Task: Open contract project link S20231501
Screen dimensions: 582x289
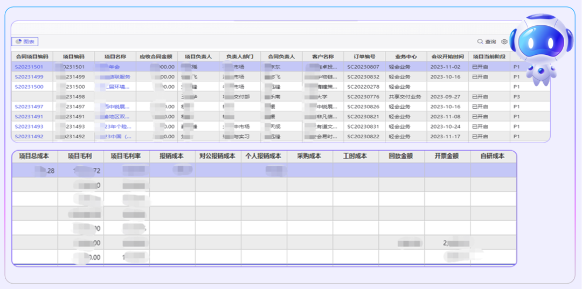Action: coord(29,67)
